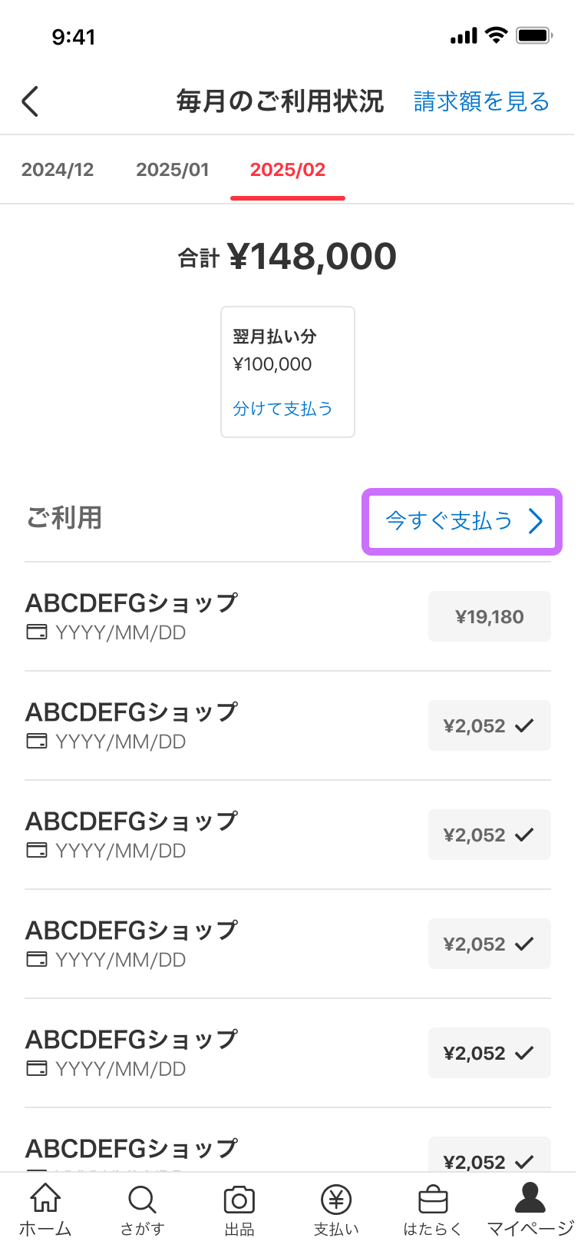The height and width of the screenshot is (1248, 581).
Task: Open the ホーム home icon
Action: pyautogui.click(x=45, y=1199)
